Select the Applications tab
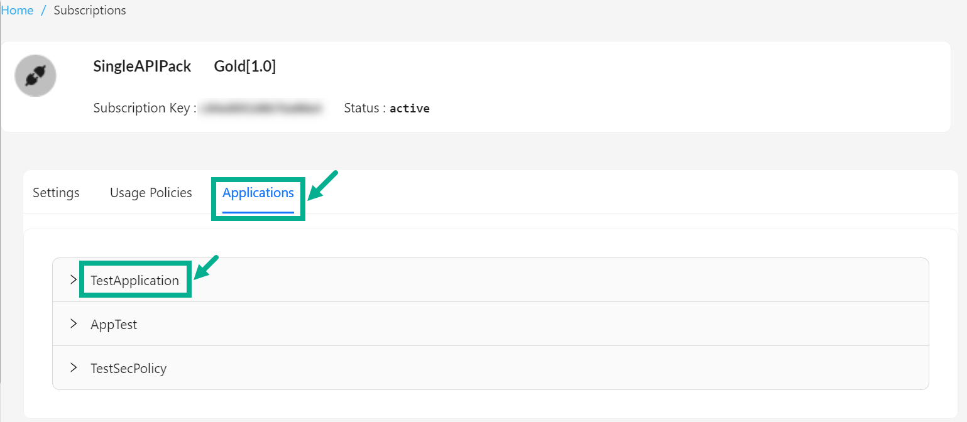 click(258, 193)
